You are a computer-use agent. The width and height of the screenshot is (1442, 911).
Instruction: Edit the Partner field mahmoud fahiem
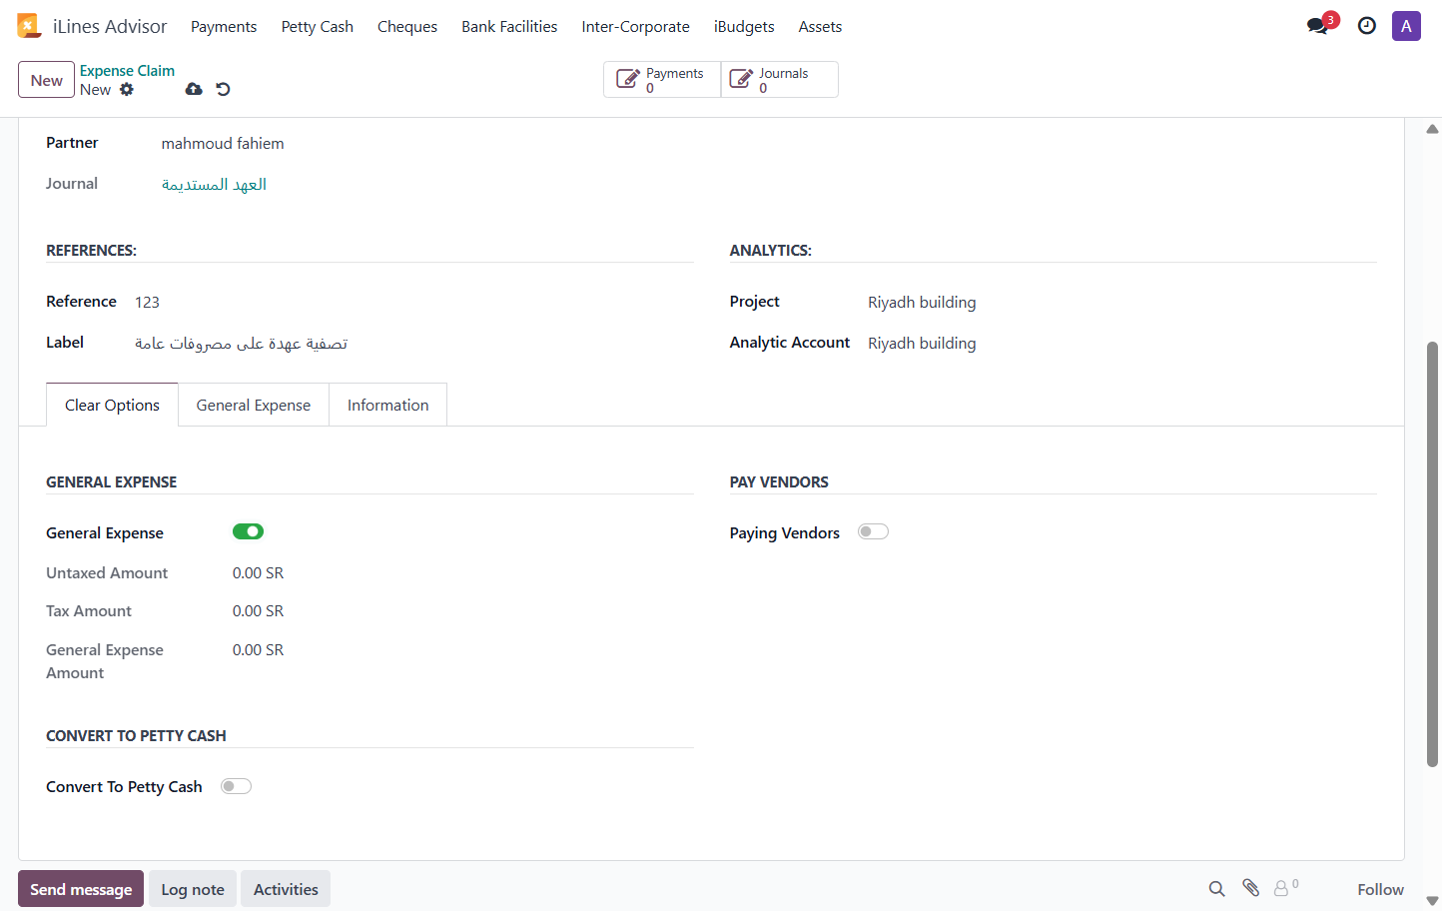pyautogui.click(x=223, y=144)
